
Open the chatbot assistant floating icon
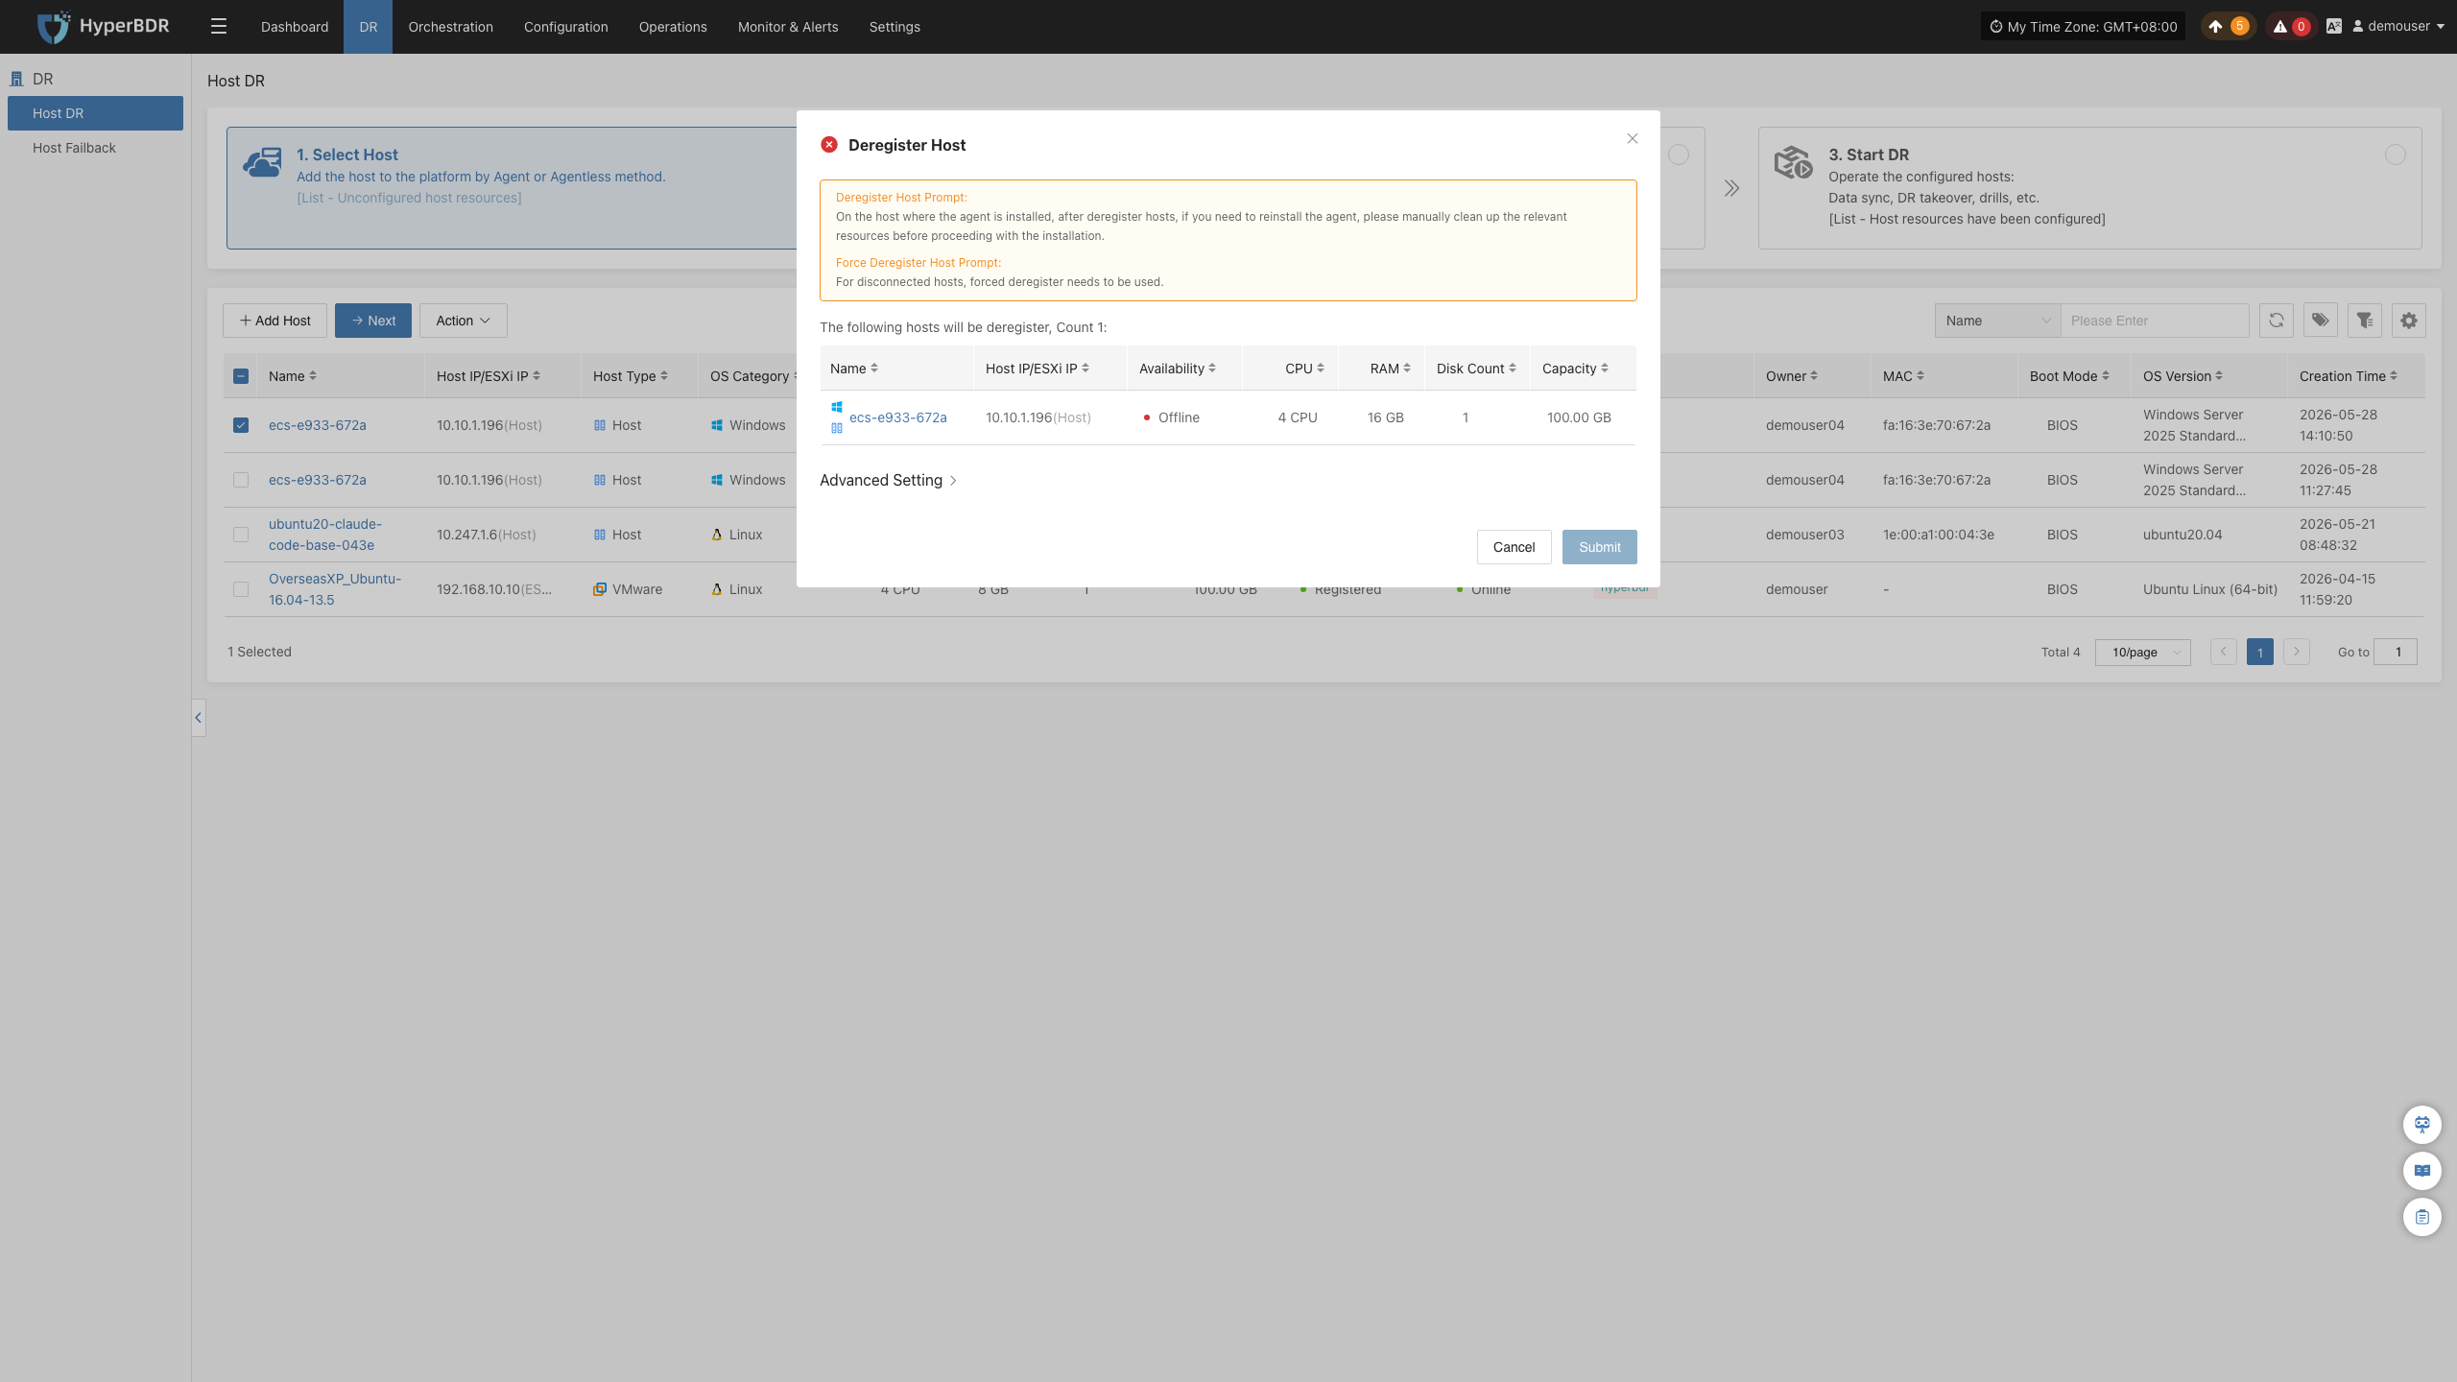point(2422,1124)
